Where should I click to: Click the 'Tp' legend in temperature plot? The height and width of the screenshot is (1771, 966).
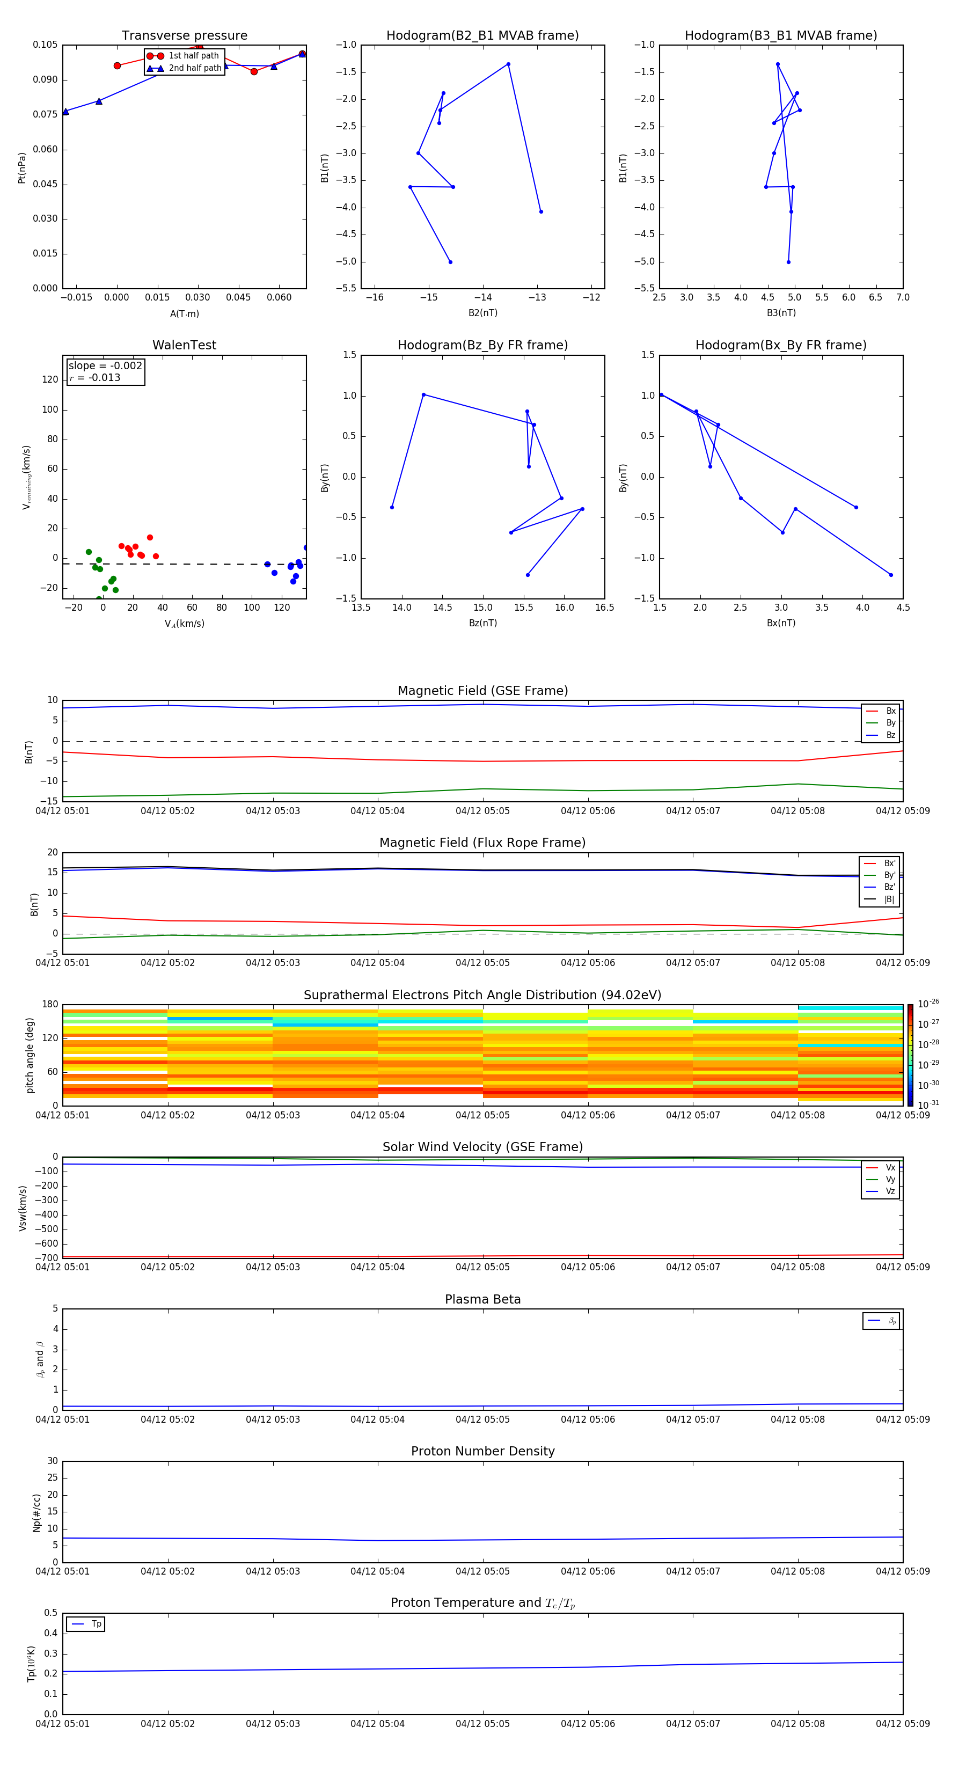(86, 1624)
